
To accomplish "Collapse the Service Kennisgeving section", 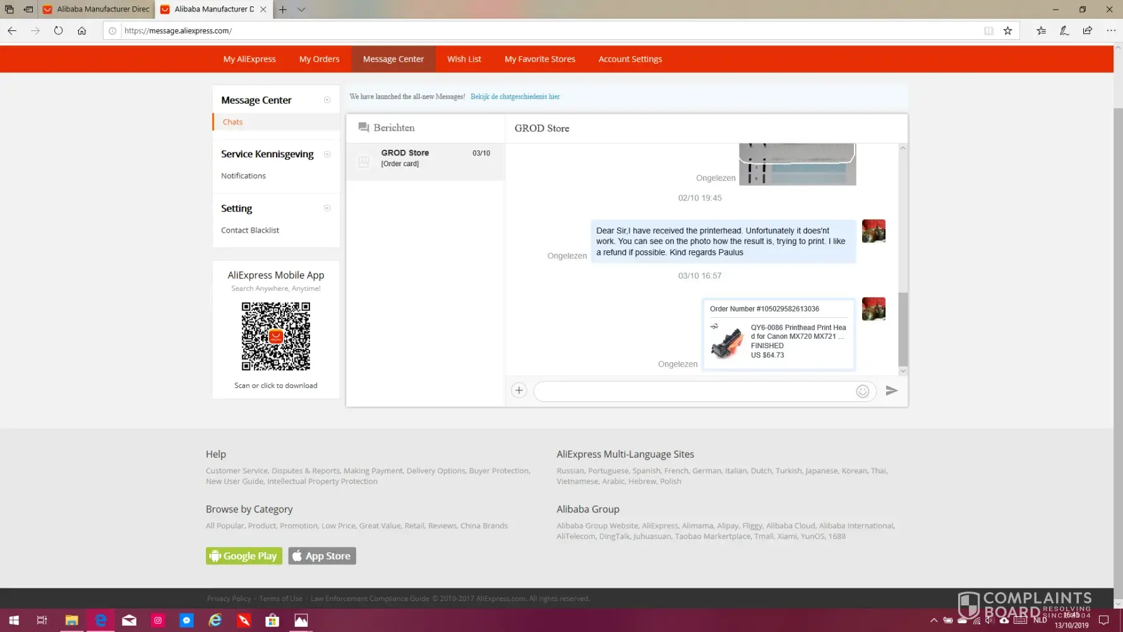I will click(x=327, y=154).
